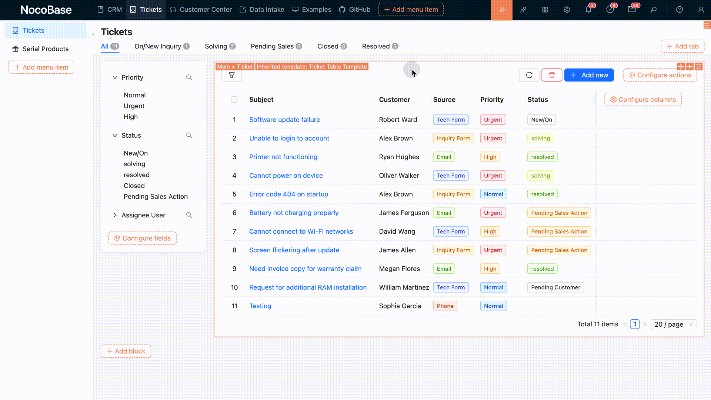711x400 pixels.
Task: Collapse the Priority filter group
Action: 115,77
